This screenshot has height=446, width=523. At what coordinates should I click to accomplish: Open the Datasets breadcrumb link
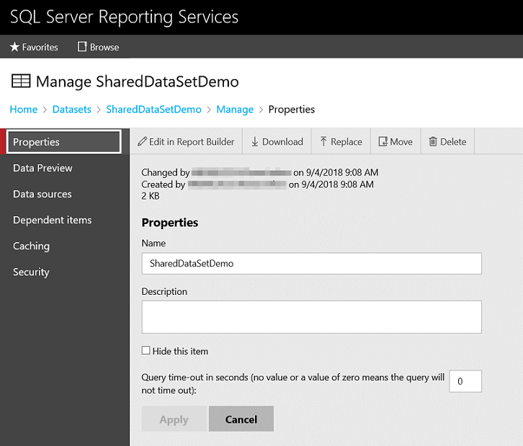[x=72, y=110]
